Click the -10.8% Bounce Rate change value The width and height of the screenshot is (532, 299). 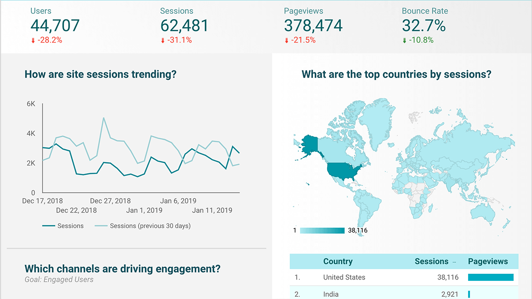[421, 40]
